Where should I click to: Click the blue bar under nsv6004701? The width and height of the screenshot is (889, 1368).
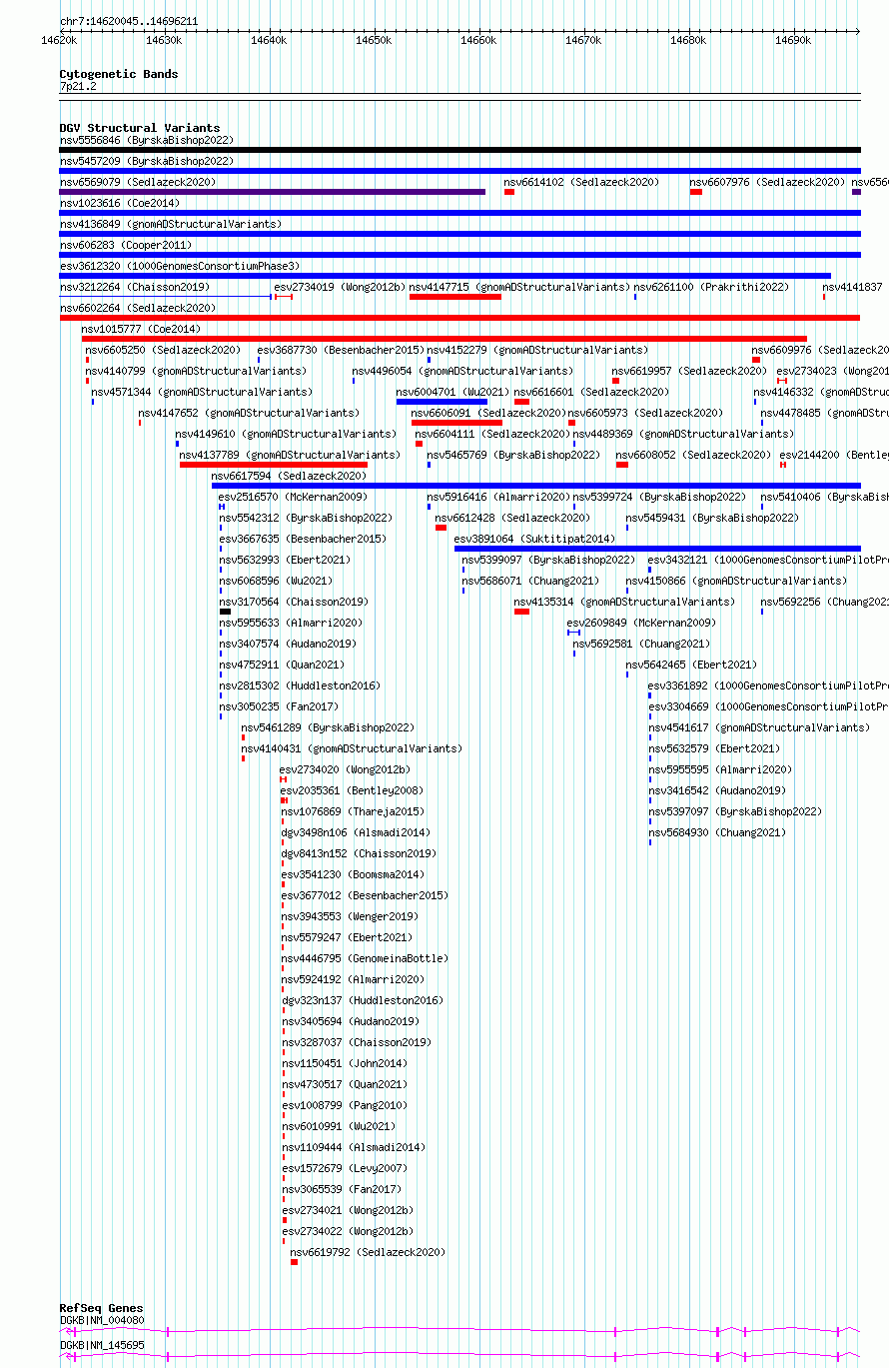tap(442, 402)
